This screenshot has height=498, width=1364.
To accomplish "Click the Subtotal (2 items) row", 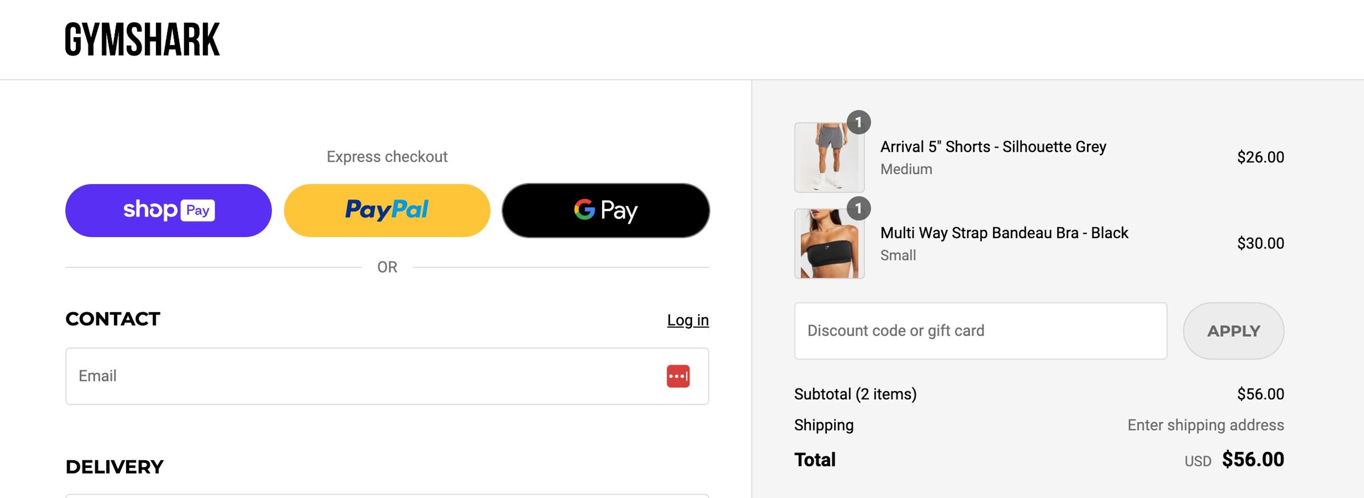I will [x=855, y=394].
